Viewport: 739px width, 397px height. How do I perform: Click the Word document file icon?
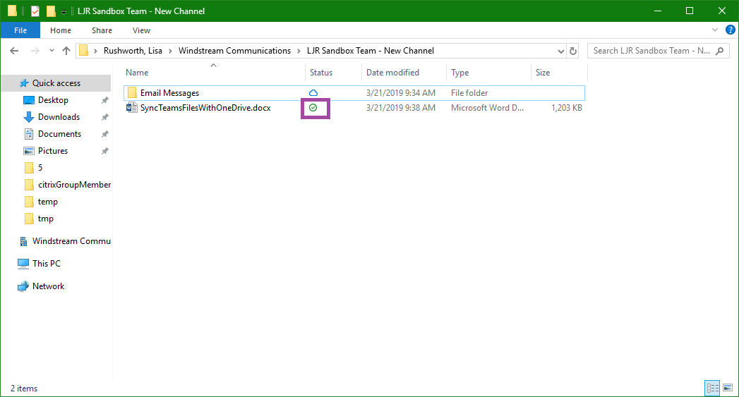click(131, 107)
